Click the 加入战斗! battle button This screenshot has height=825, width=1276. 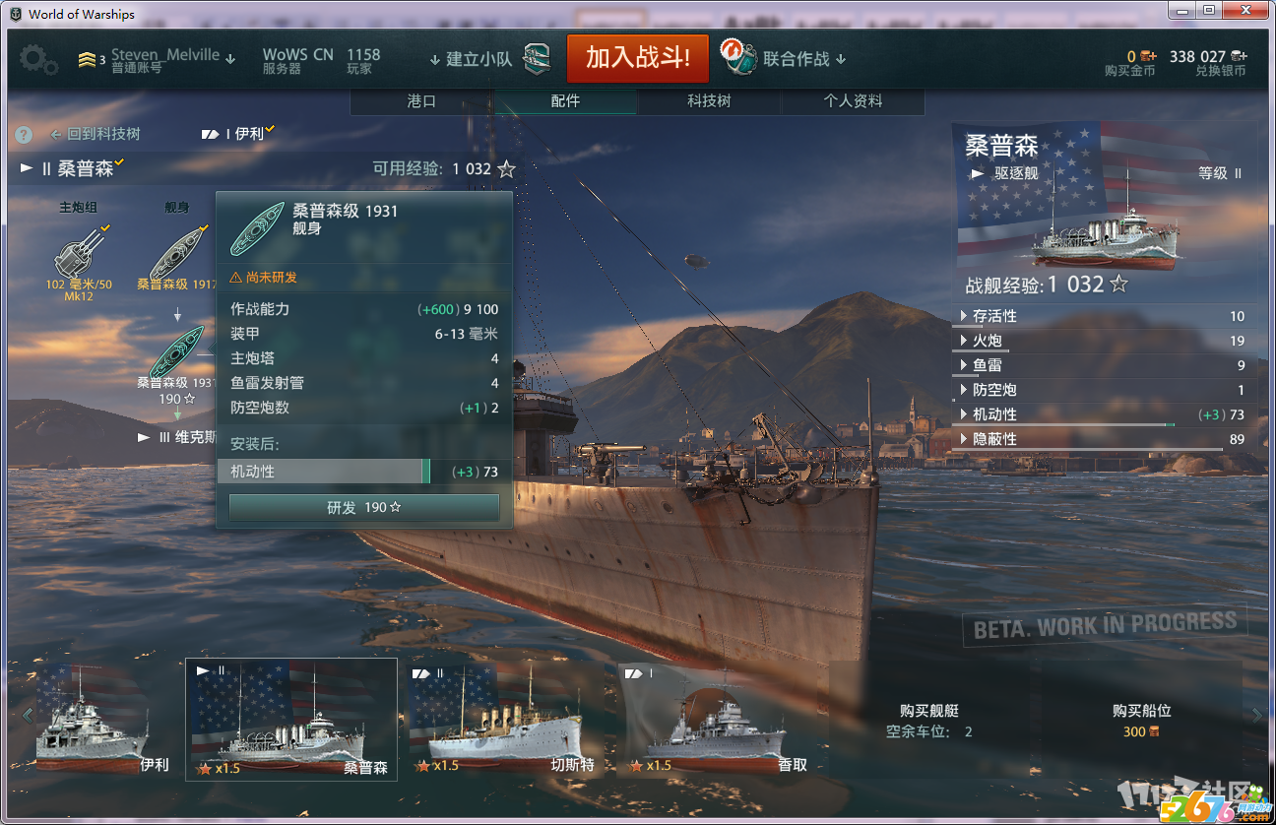[x=637, y=58]
